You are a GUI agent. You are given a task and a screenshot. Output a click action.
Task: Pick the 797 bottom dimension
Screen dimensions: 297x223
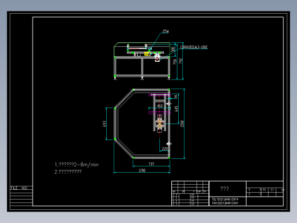click(151, 164)
